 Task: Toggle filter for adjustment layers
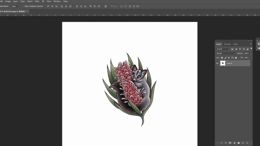pos(236,49)
